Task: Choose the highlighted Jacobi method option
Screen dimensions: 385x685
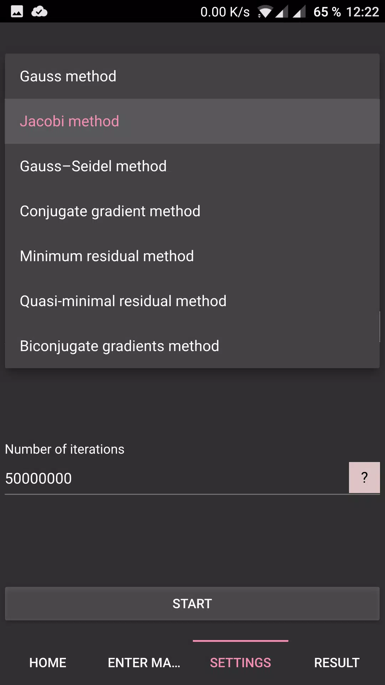Action: (x=192, y=121)
